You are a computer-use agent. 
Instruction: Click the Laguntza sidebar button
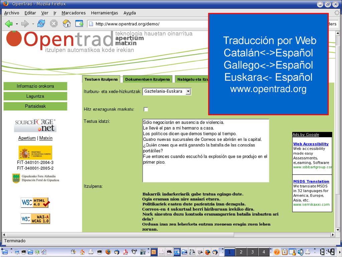click(35, 96)
